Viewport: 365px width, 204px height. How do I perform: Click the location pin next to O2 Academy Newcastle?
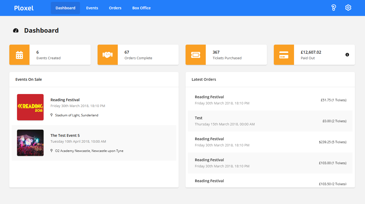[52, 151]
